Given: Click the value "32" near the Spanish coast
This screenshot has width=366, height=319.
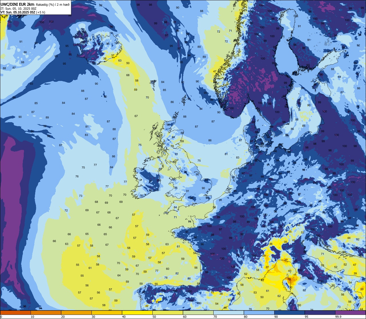Looking at the screenshot, I should click(147, 306).
